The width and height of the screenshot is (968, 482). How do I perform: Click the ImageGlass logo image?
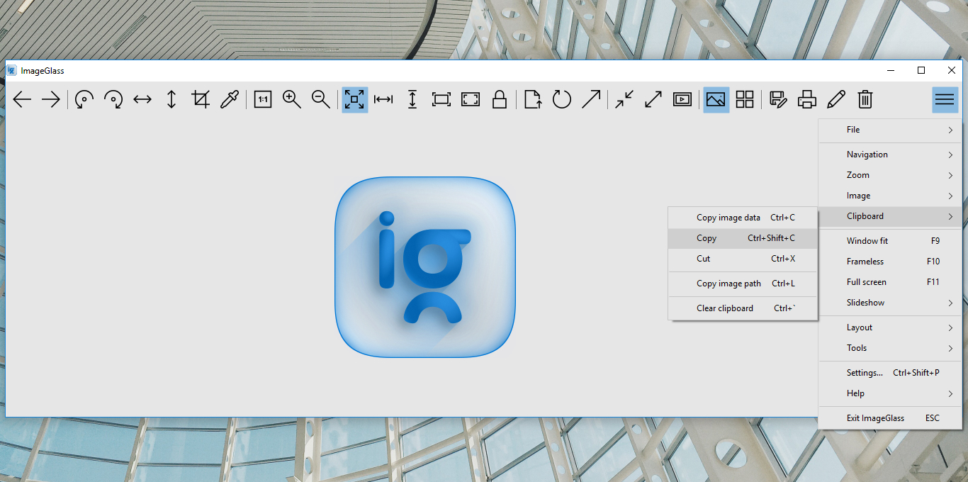(x=425, y=267)
